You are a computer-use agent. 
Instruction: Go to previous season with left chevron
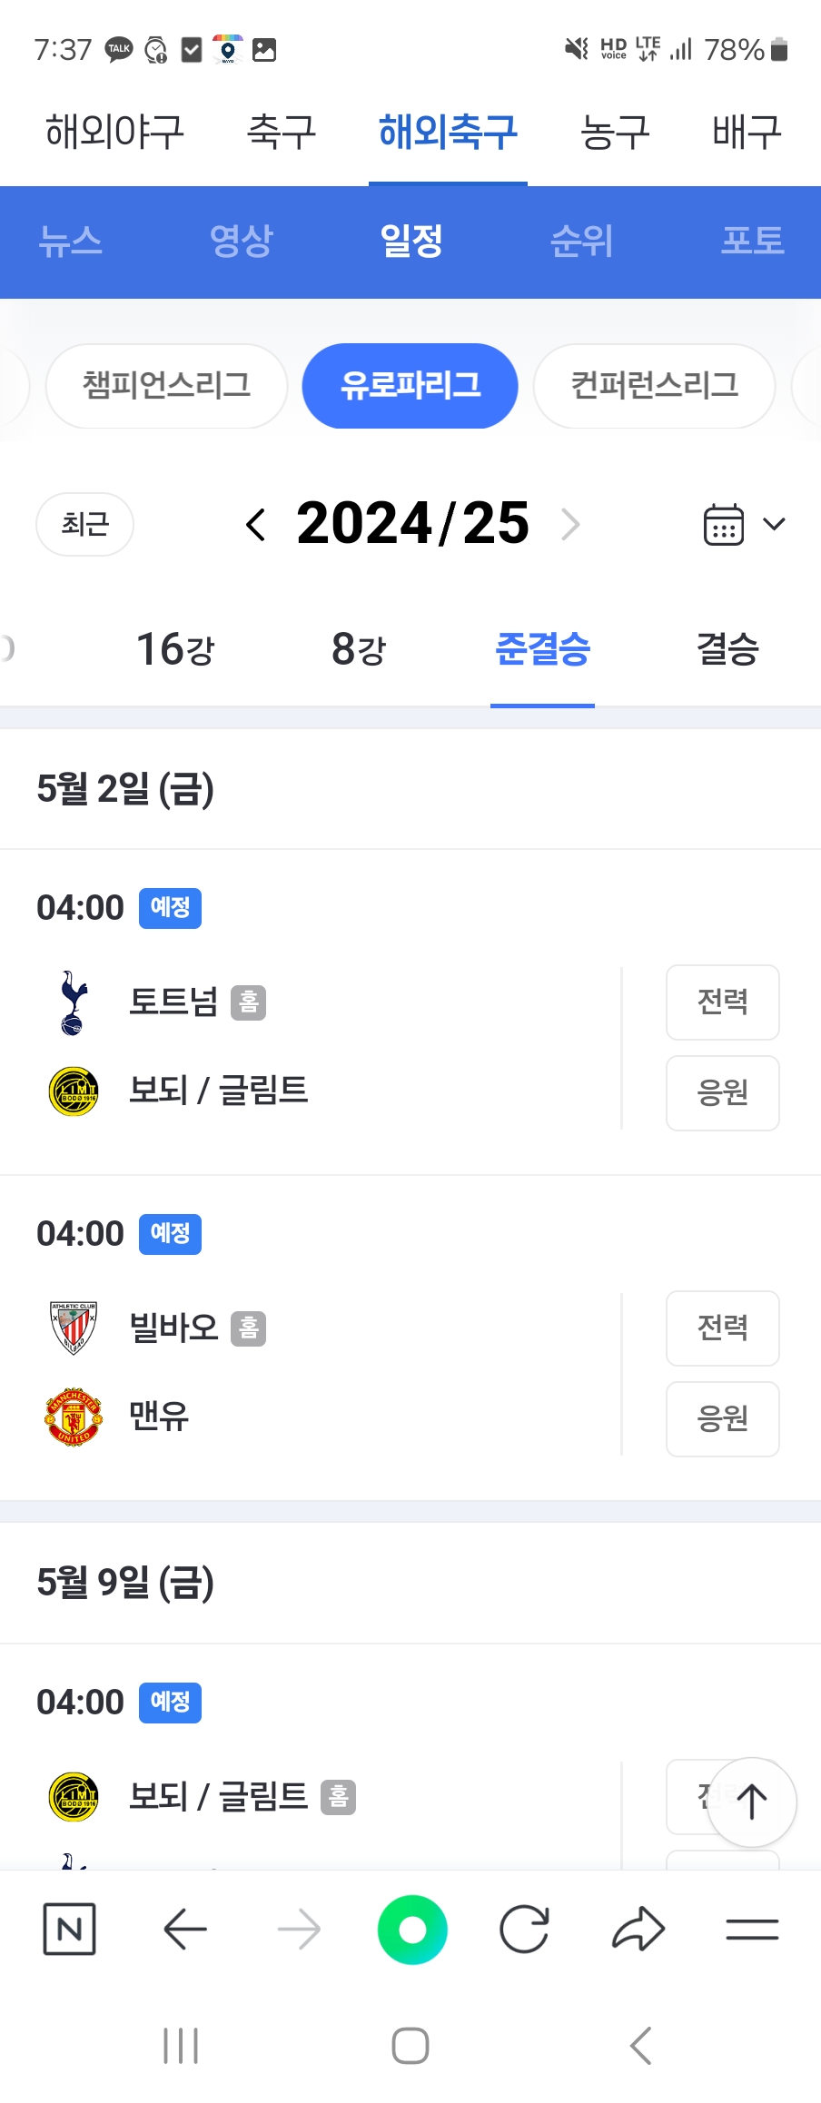point(256,524)
